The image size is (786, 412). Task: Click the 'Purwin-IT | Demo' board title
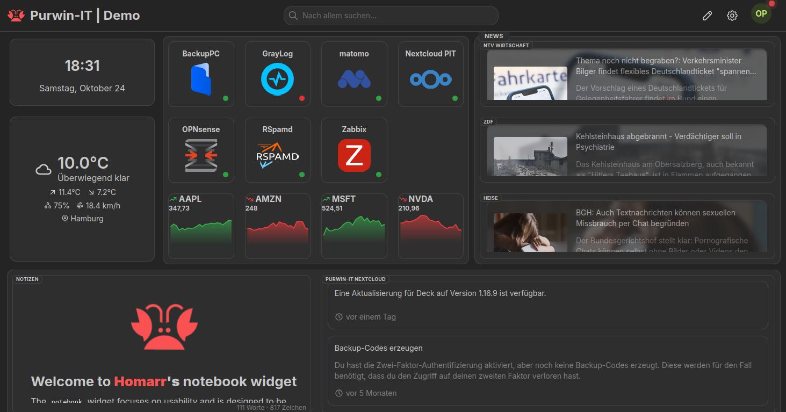(85, 16)
